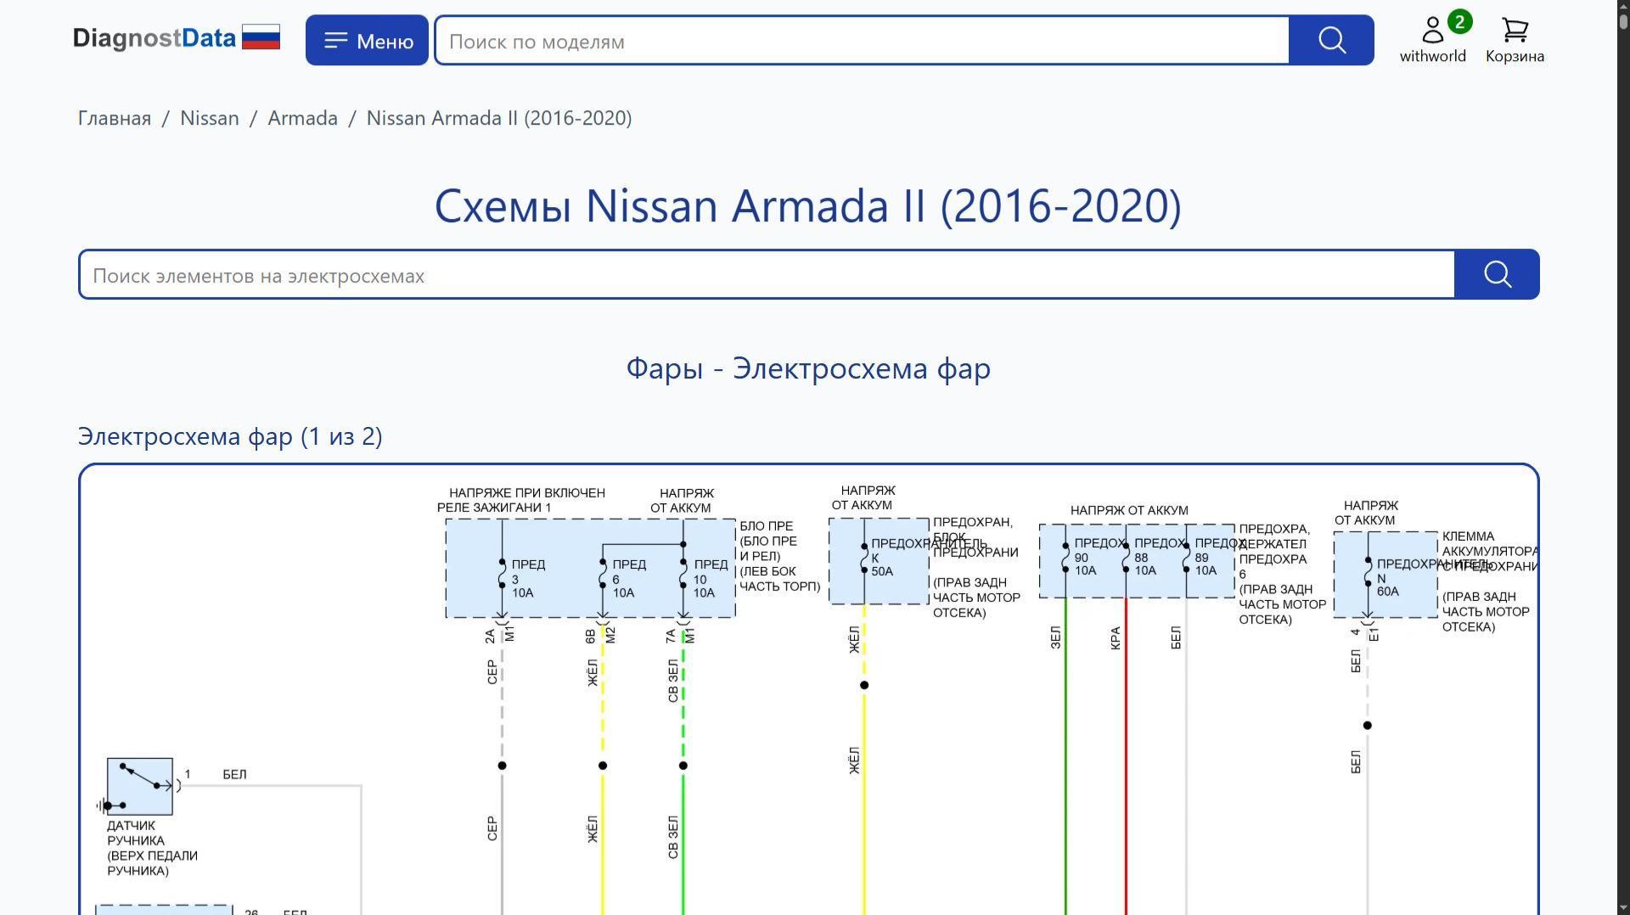Focus the Поиск по моделям search field
The height and width of the screenshot is (915, 1630).
863,40
